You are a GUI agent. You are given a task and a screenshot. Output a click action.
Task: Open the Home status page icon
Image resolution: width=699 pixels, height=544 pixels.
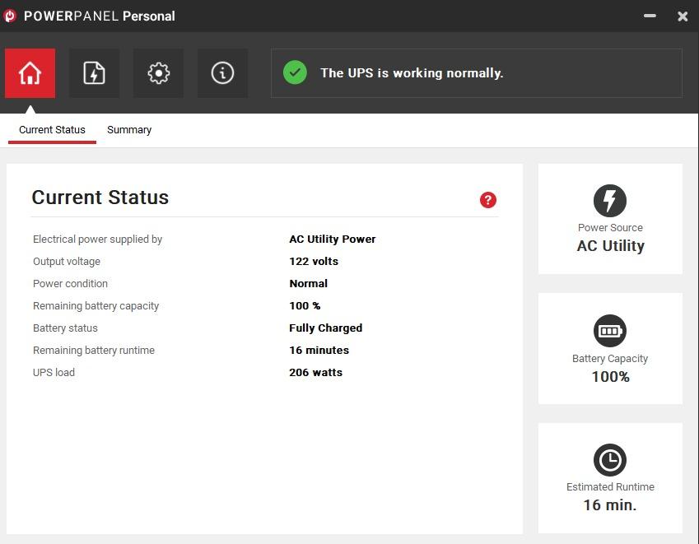[30, 73]
